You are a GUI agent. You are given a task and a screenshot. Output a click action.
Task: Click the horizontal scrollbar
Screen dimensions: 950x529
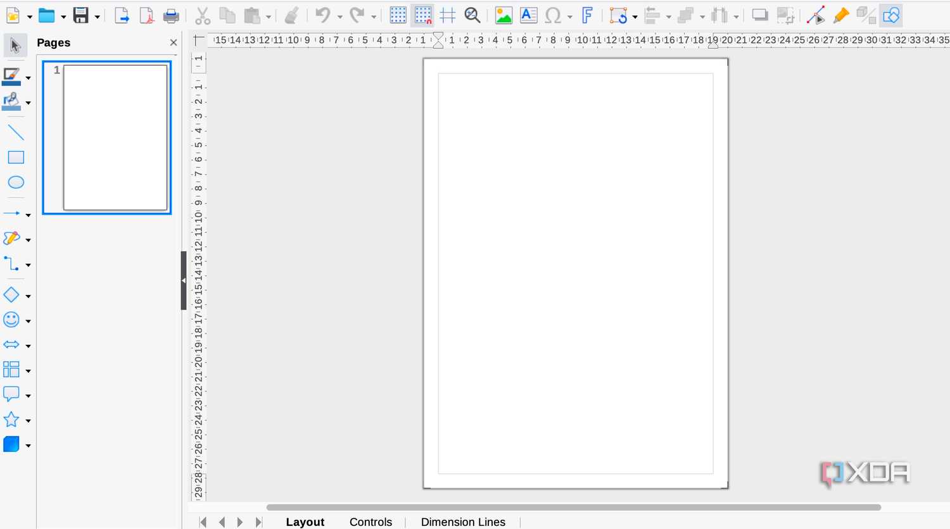point(573,507)
